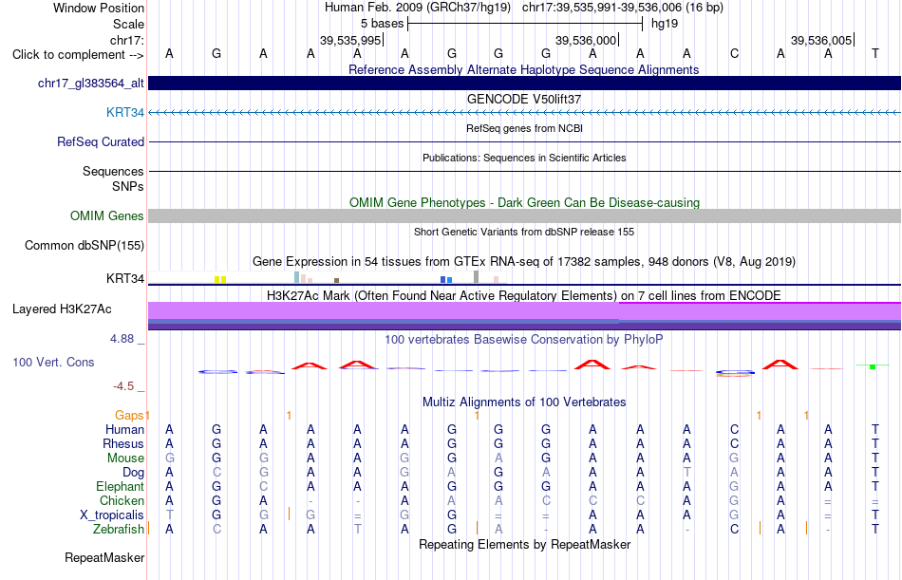Click the 4.88 PhyloP upper scale value

122,339
